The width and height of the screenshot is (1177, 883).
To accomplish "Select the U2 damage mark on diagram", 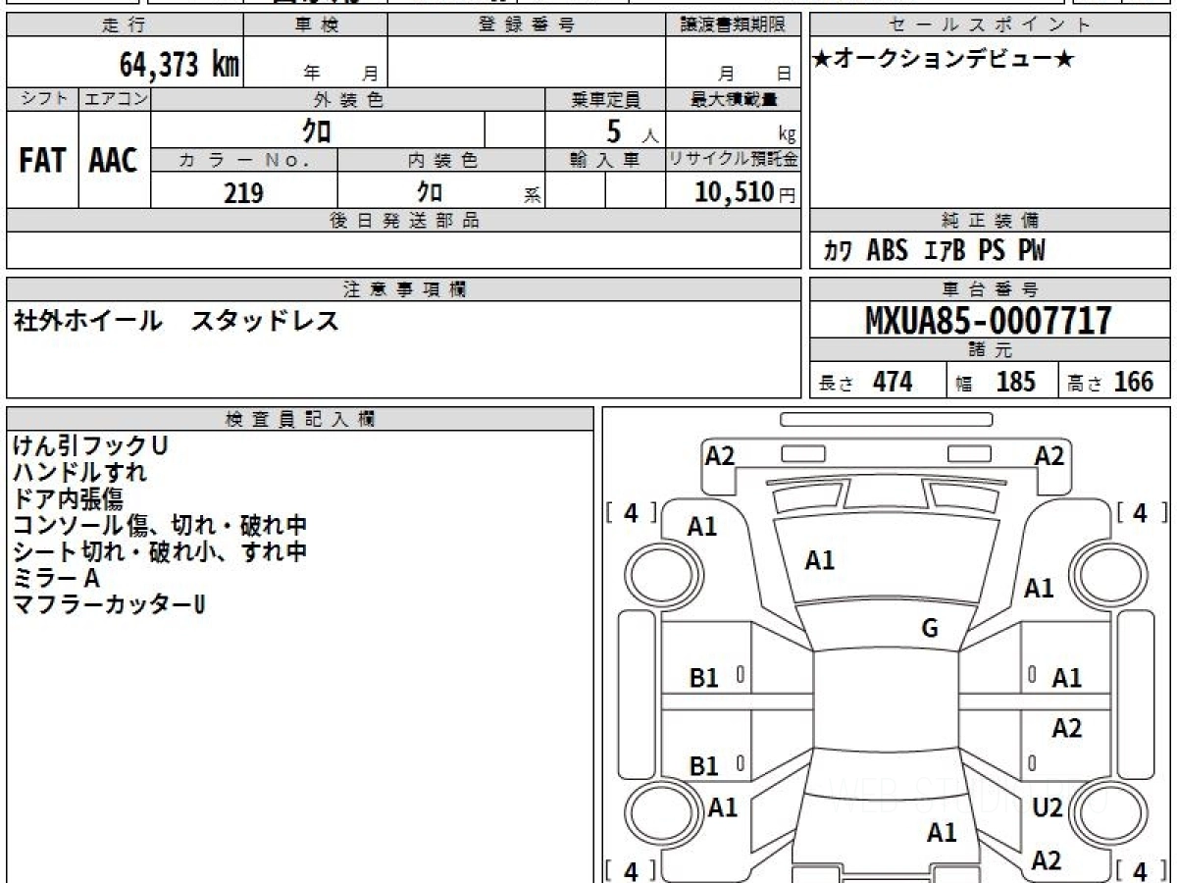I will (x=1048, y=807).
